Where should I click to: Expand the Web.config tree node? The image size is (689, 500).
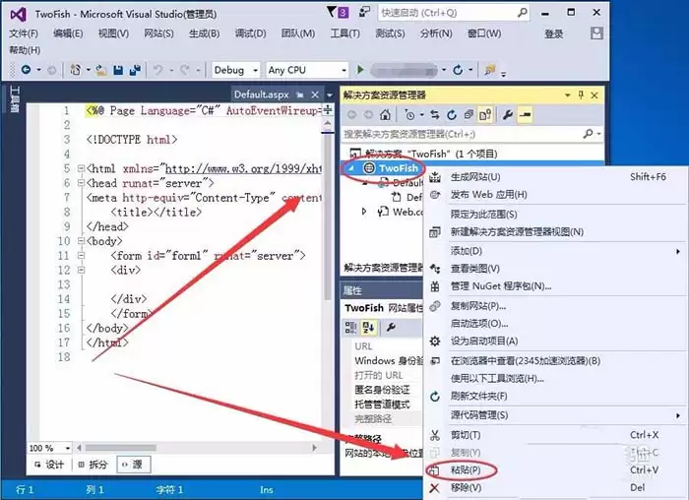click(x=364, y=212)
